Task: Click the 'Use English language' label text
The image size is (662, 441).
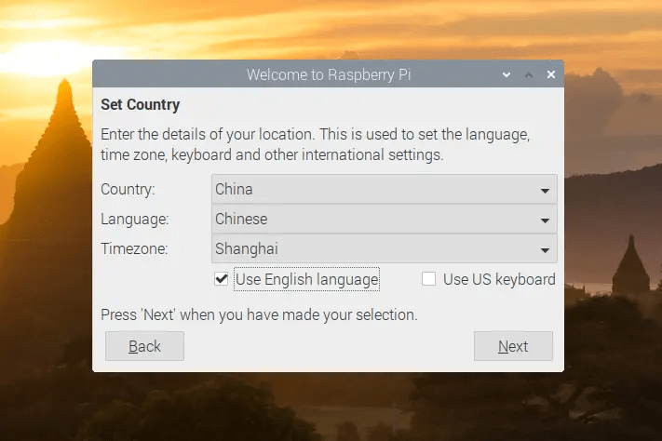Action: pyautogui.click(x=307, y=279)
